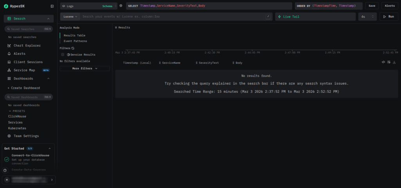Open the Lucene query language dropdown
The width and height of the screenshot is (401, 188).
click(x=70, y=17)
